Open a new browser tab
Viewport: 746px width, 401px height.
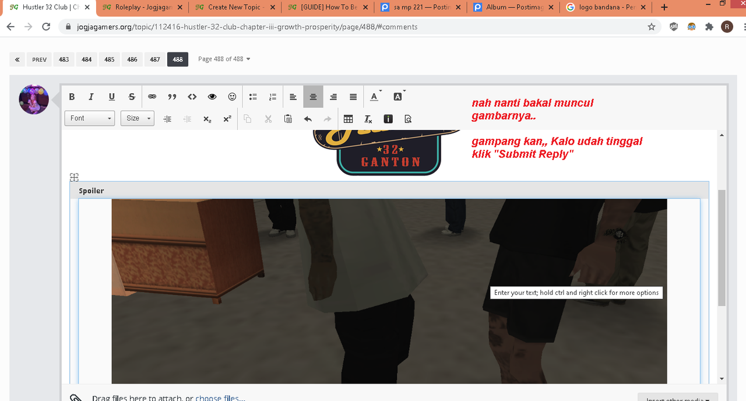point(664,8)
